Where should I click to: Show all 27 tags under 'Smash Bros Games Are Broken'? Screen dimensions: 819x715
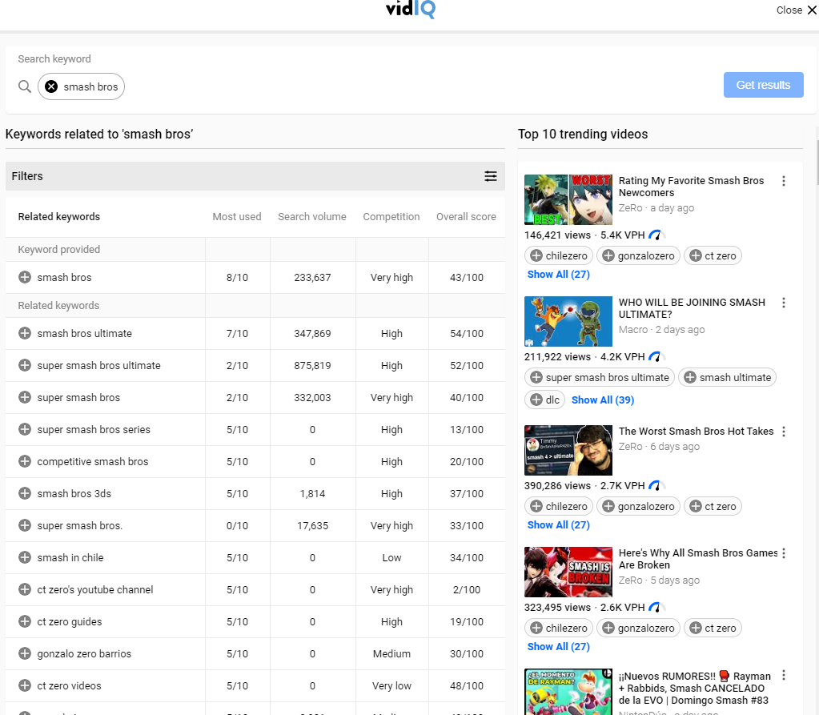[x=558, y=647]
